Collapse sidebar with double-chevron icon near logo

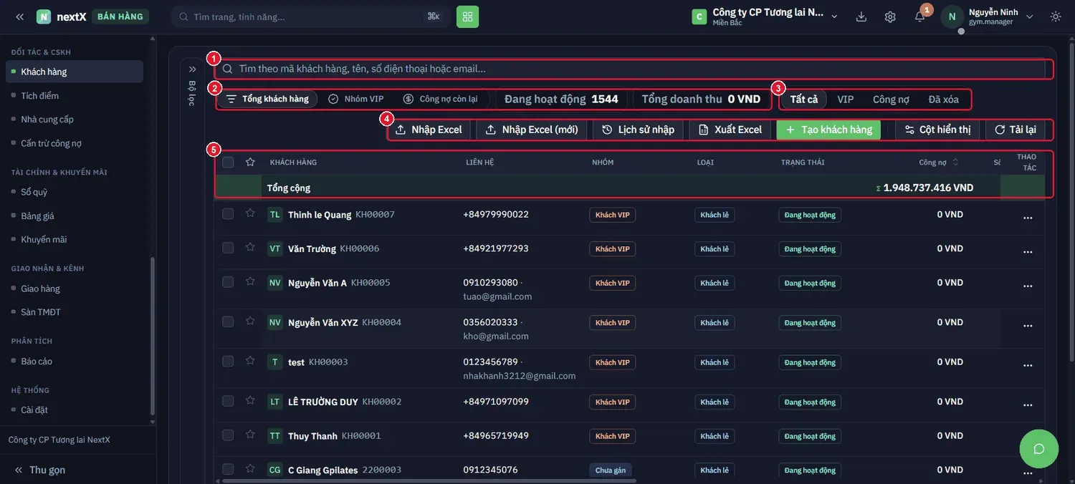point(19,16)
